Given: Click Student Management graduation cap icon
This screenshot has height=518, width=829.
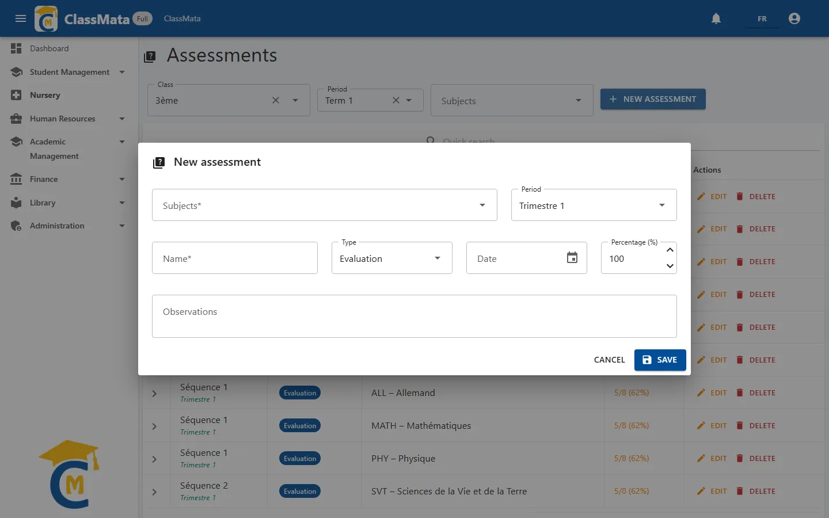Looking at the screenshot, I should [16, 72].
